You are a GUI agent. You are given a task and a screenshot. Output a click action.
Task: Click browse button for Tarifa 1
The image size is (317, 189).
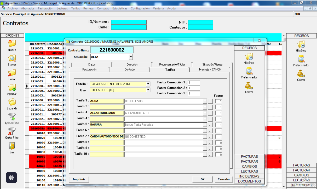coord(210,101)
